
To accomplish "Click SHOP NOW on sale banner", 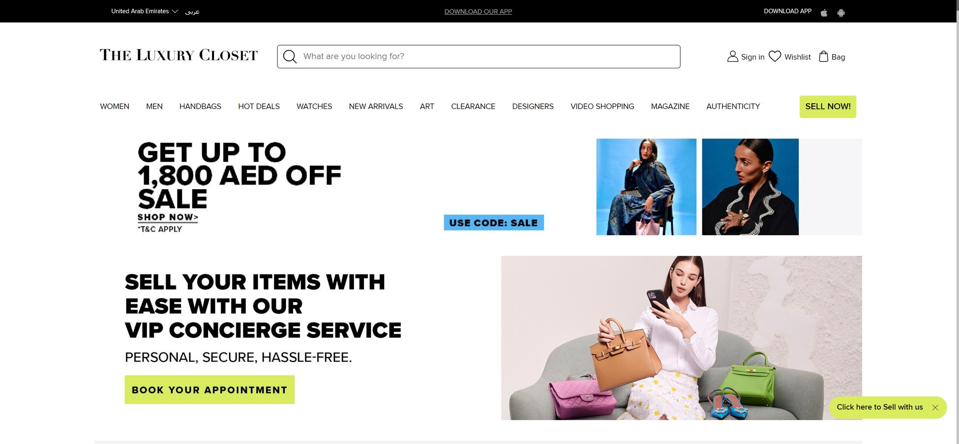I will coord(168,217).
